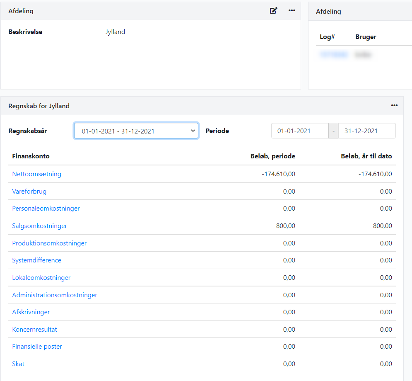Select the Finansielle poster link
Viewport: 412px width, 381px height.
pos(37,347)
